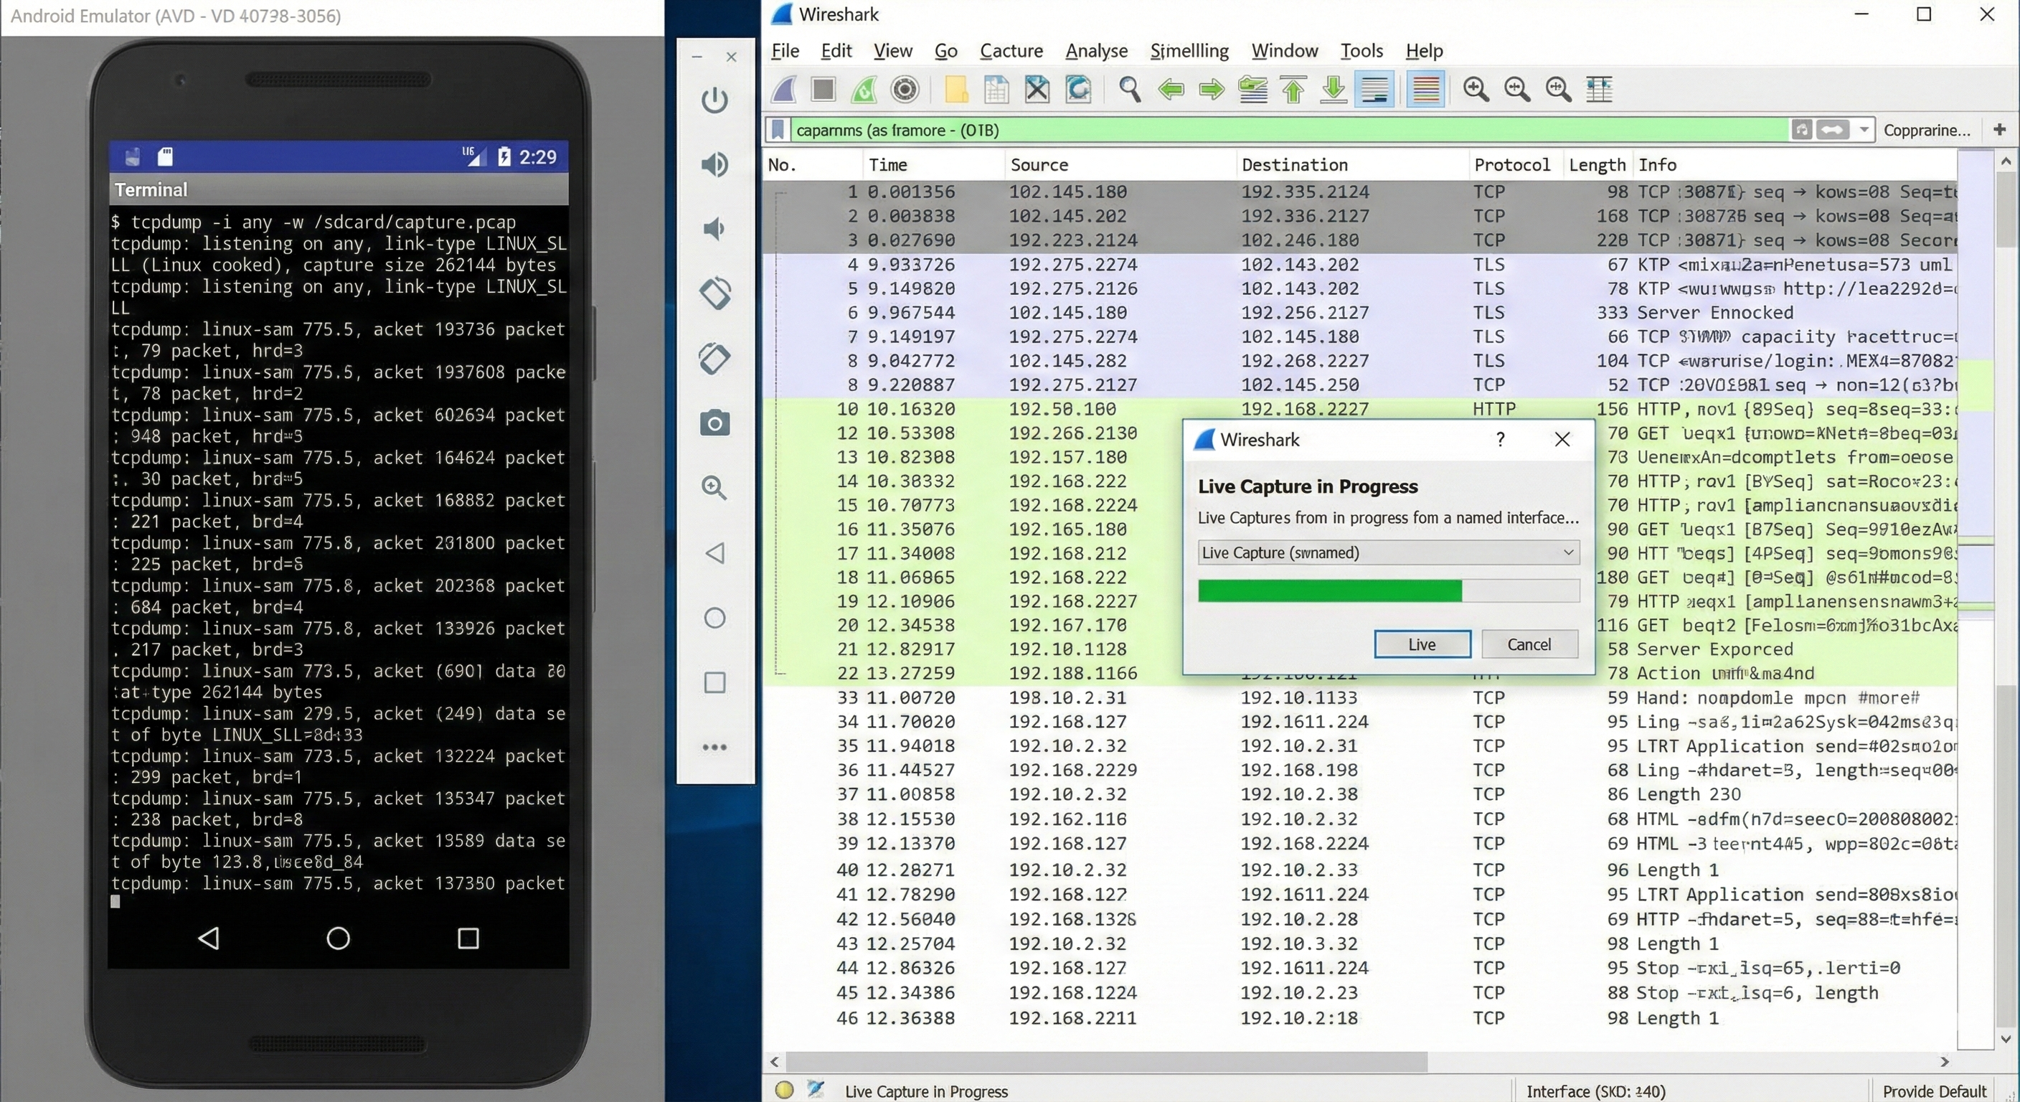Click the go forward green arrow

1212,90
